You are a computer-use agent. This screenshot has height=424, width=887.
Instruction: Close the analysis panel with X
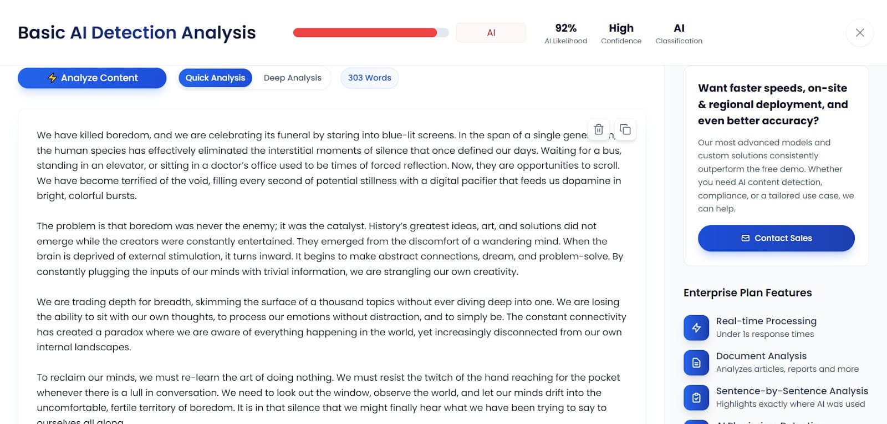[x=859, y=33]
